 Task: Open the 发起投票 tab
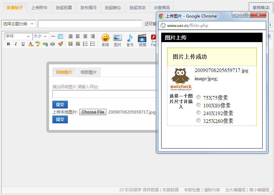pos(64,7)
